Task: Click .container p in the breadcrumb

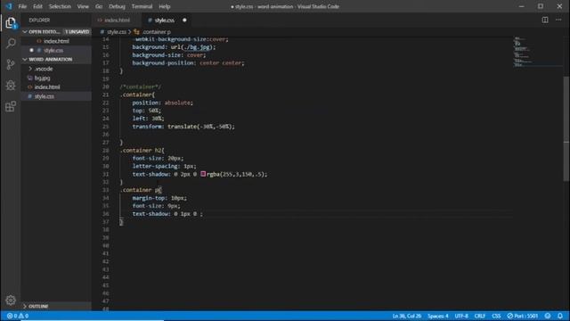Action: pyautogui.click(x=157, y=32)
